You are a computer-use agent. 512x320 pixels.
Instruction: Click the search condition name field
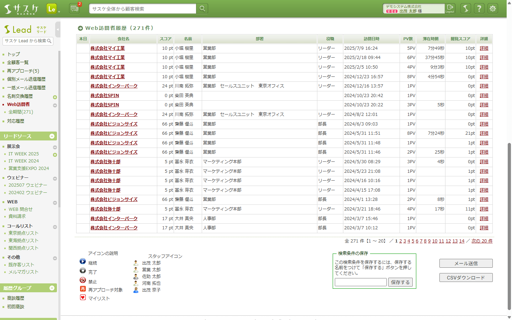[360, 282]
